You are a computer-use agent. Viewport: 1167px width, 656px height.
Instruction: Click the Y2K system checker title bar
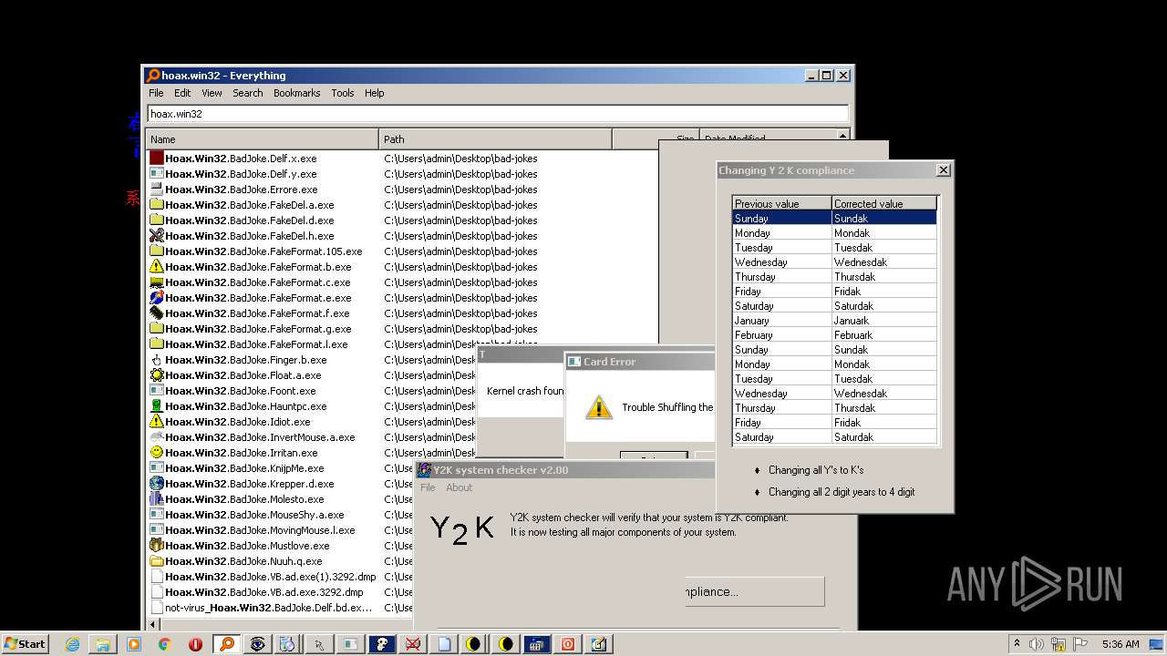(x=564, y=470)
